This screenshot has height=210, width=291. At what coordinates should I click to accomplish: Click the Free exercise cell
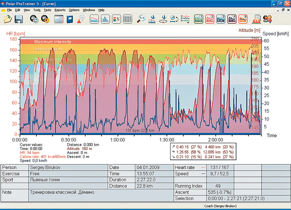68,174
